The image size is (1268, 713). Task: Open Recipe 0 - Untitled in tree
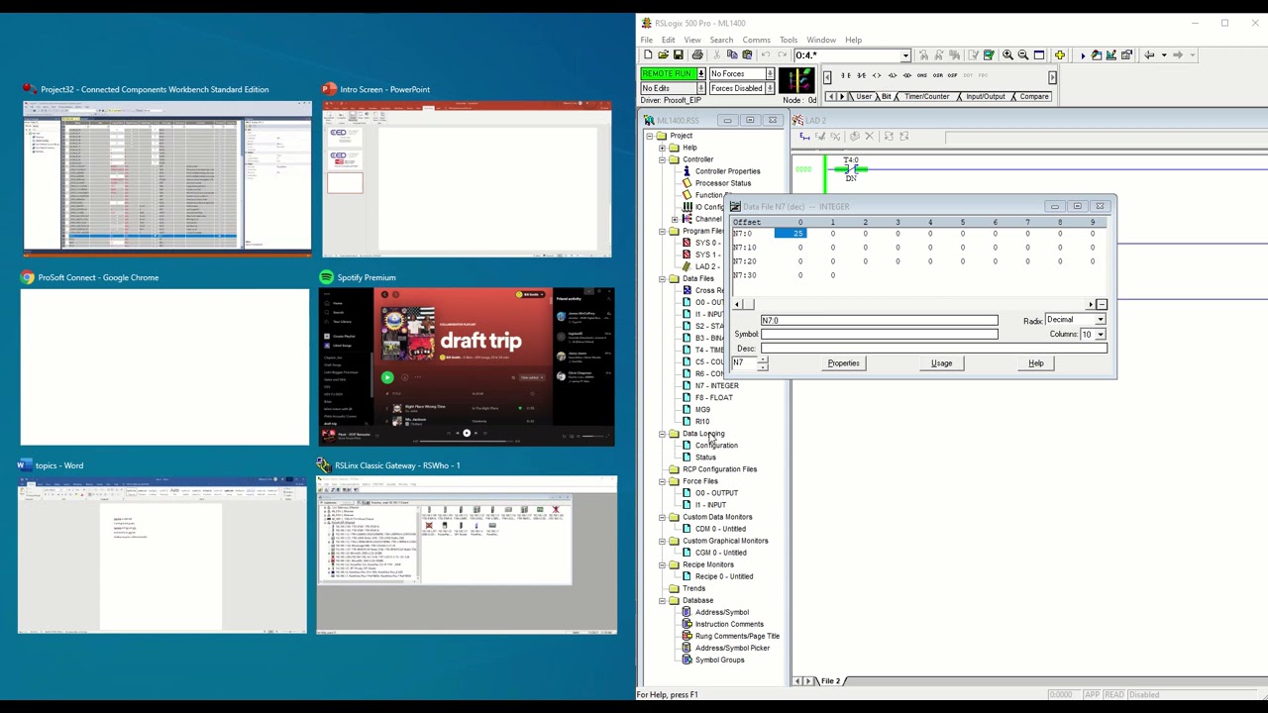pyautogui.click(x=723, y=576)
